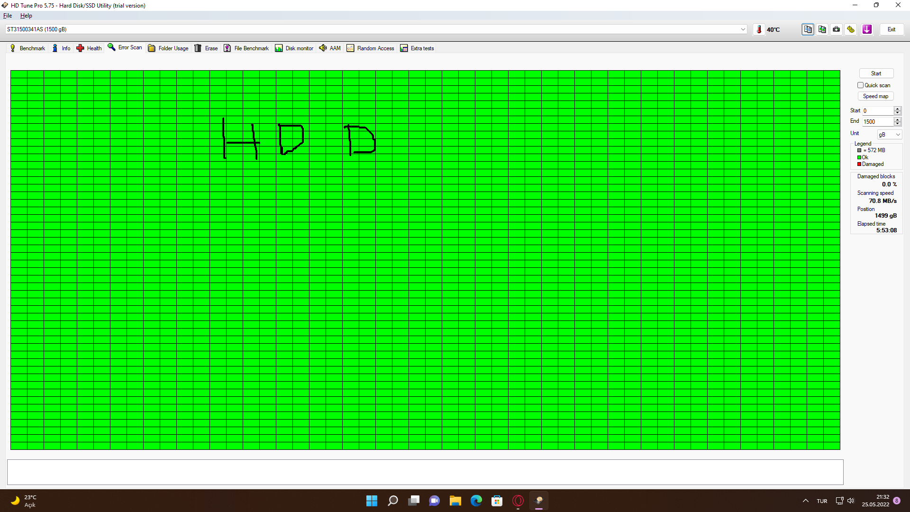Click the copy text to clipboard icon
Screen dimensions: 910x512
click(x=808, y=29)
